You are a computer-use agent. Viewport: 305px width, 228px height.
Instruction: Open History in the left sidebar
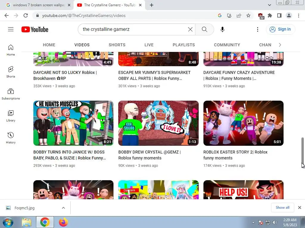click(x=11, y=138)
